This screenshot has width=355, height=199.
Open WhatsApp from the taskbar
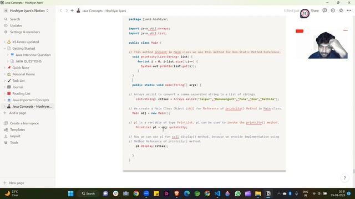pos(238,193)
